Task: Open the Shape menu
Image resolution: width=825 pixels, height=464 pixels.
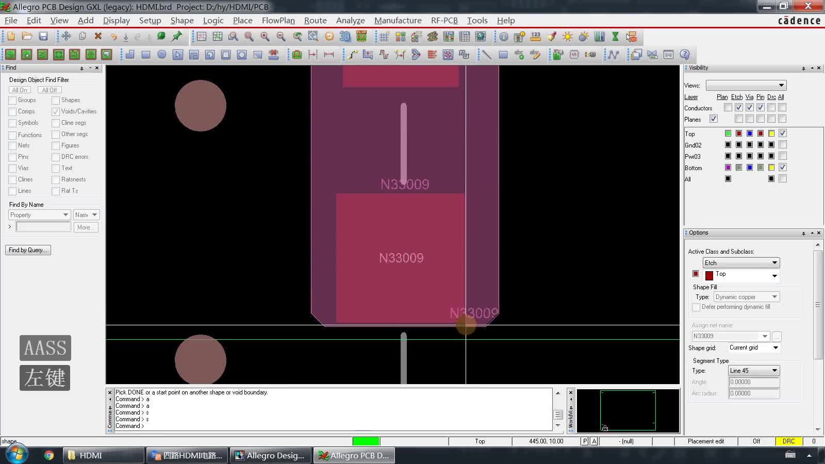Action: tap(182, 21)
